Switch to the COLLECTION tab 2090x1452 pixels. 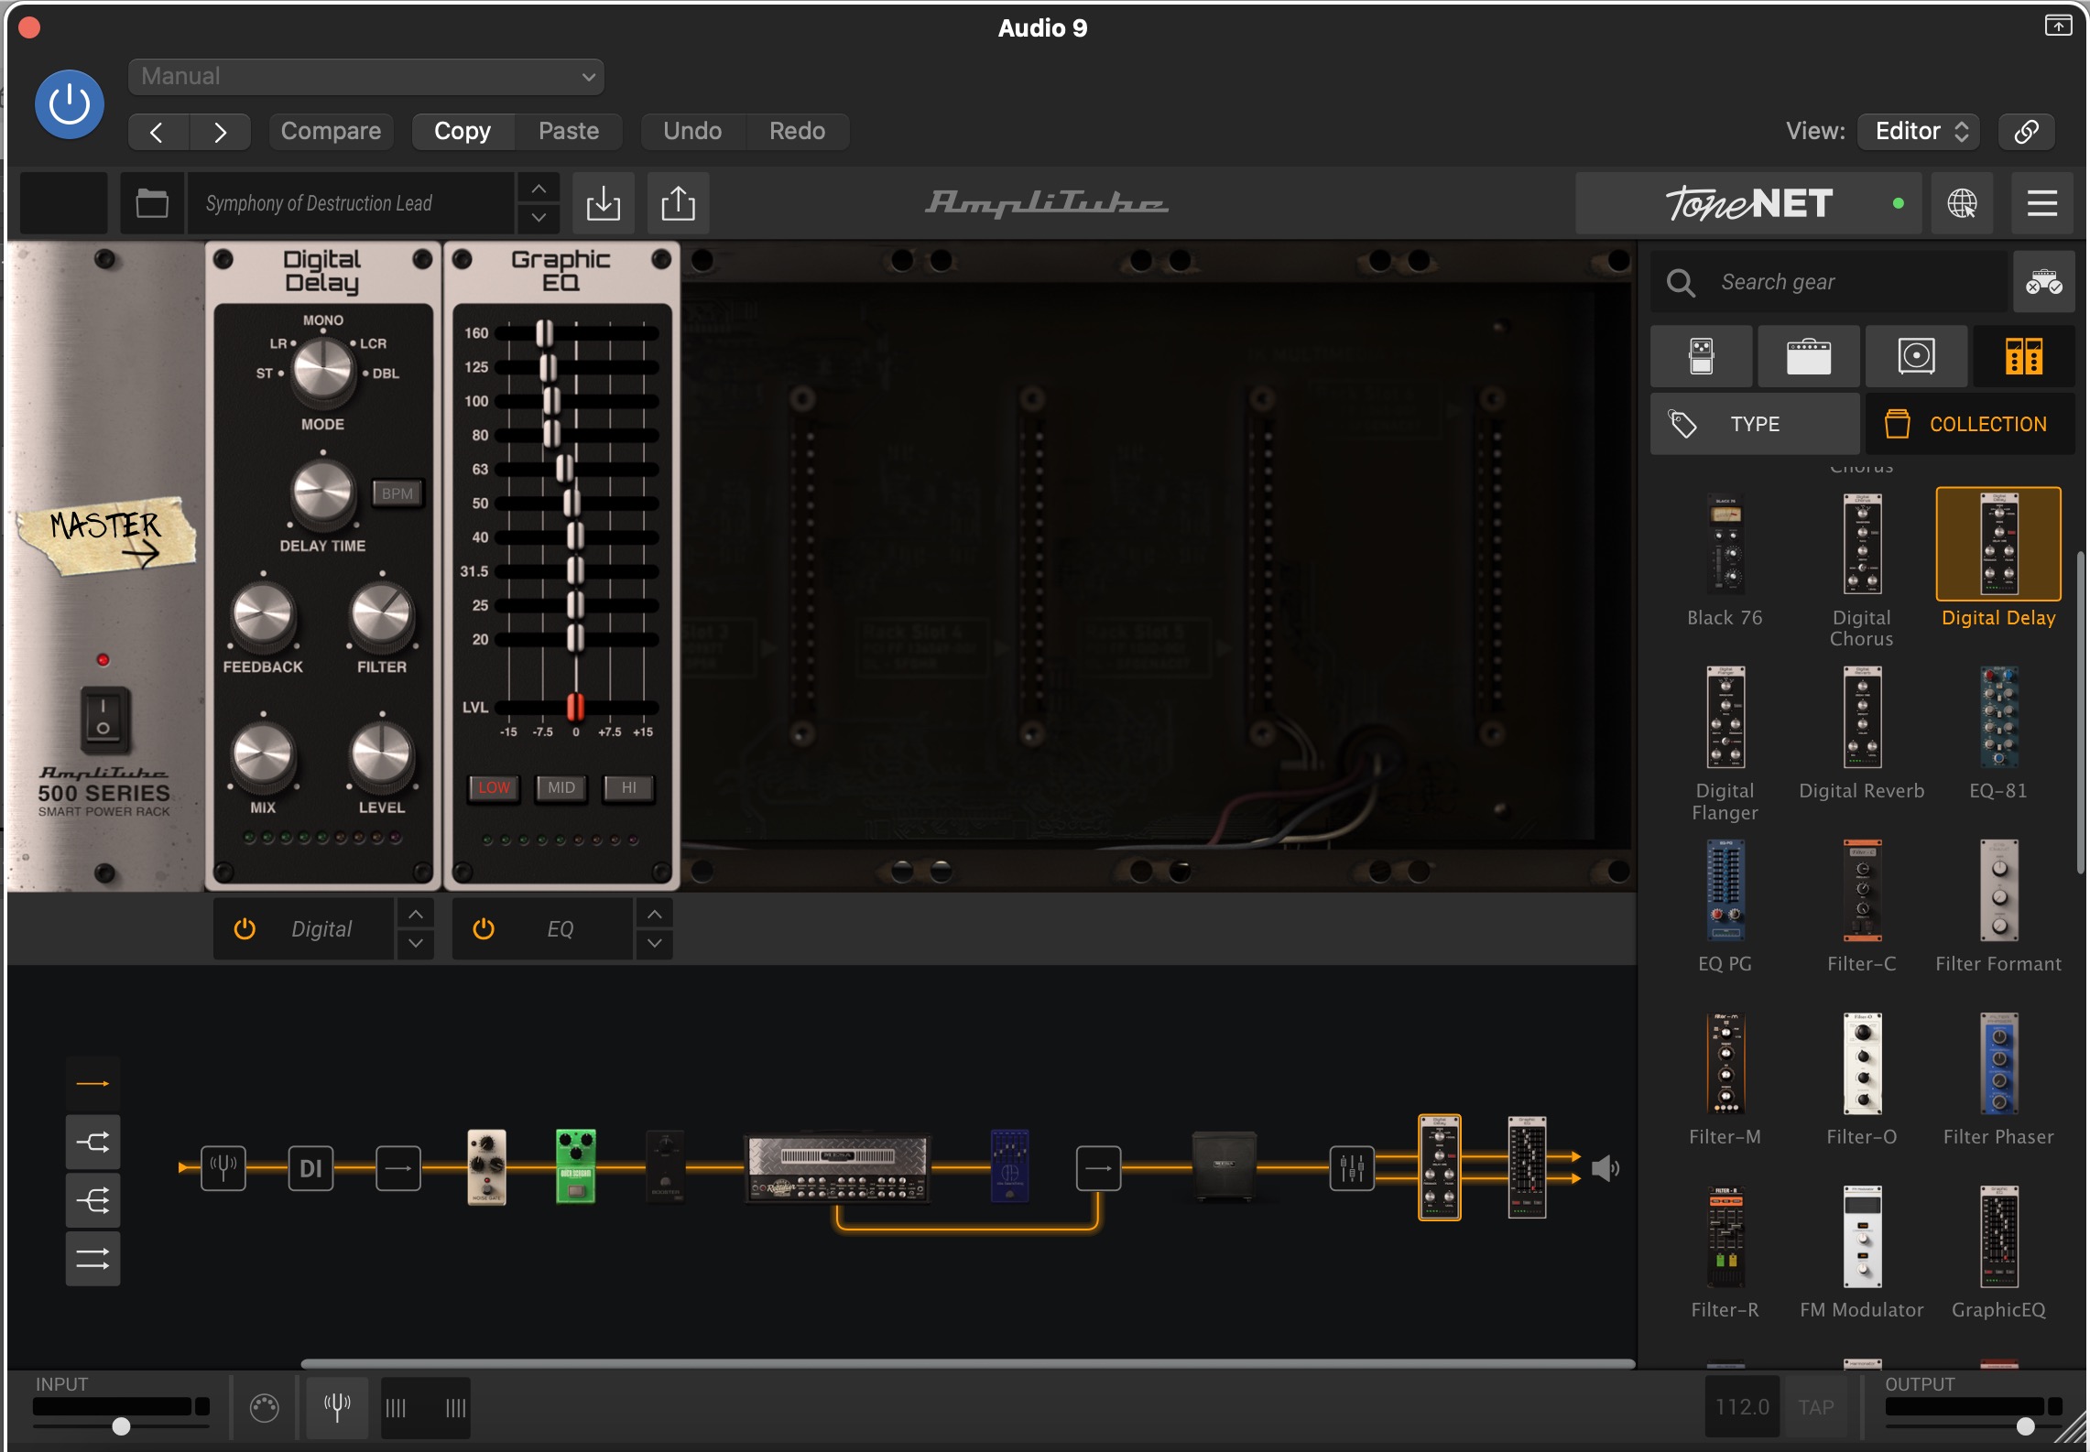(x=1971, y=424)
